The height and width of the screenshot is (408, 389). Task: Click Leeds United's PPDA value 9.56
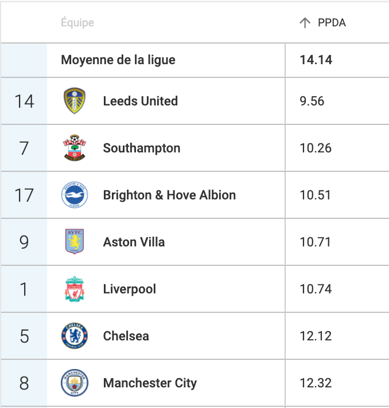312,101
